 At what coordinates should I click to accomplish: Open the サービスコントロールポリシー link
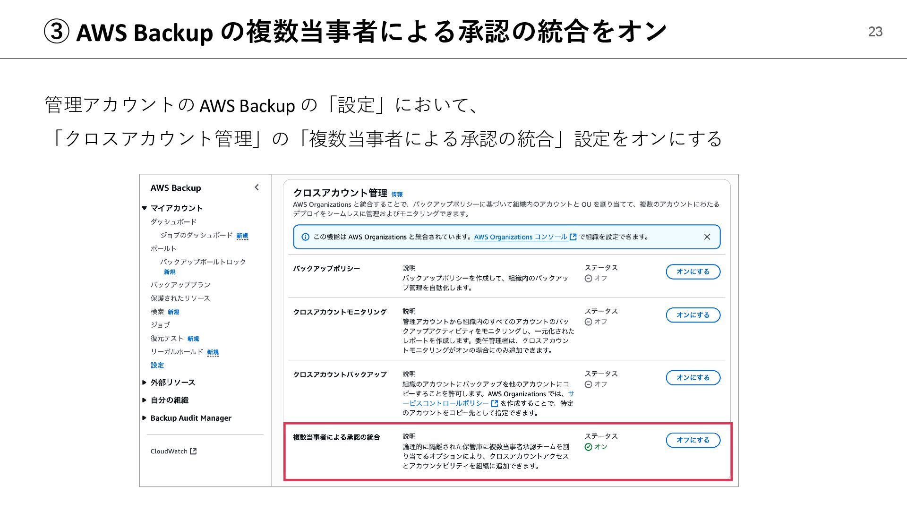coord(445,403)
